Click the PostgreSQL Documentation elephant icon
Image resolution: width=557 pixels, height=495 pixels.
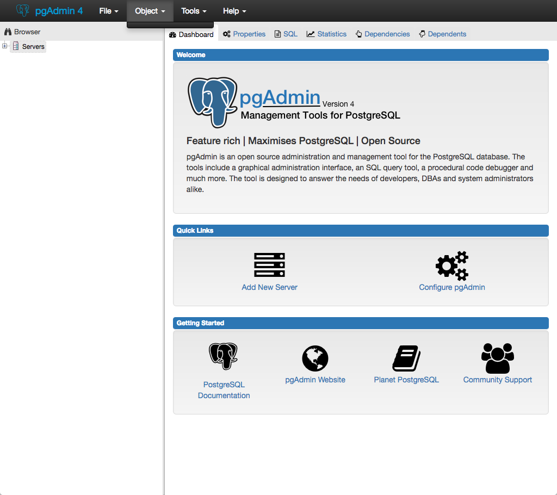[224, 357]
